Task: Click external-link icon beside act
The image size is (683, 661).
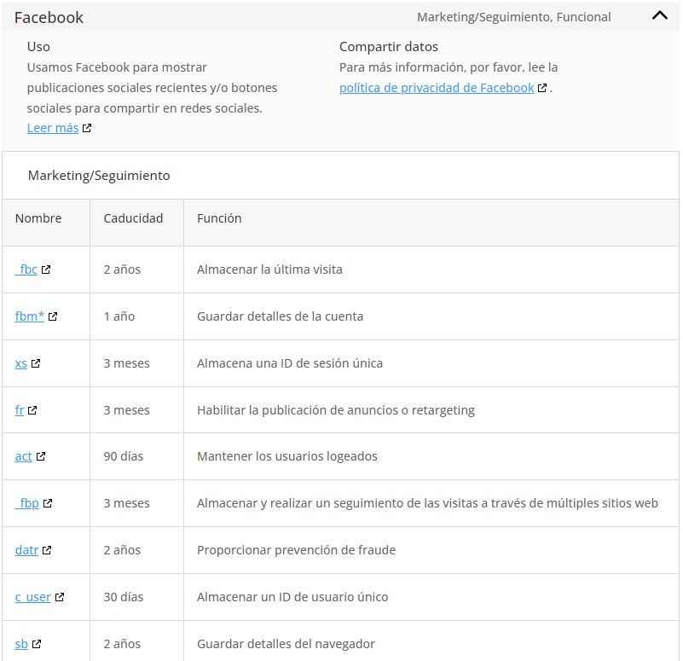Action: [x=41, y=456]
